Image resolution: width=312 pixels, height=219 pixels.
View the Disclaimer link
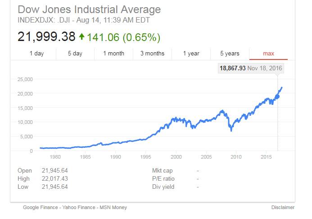283,207
